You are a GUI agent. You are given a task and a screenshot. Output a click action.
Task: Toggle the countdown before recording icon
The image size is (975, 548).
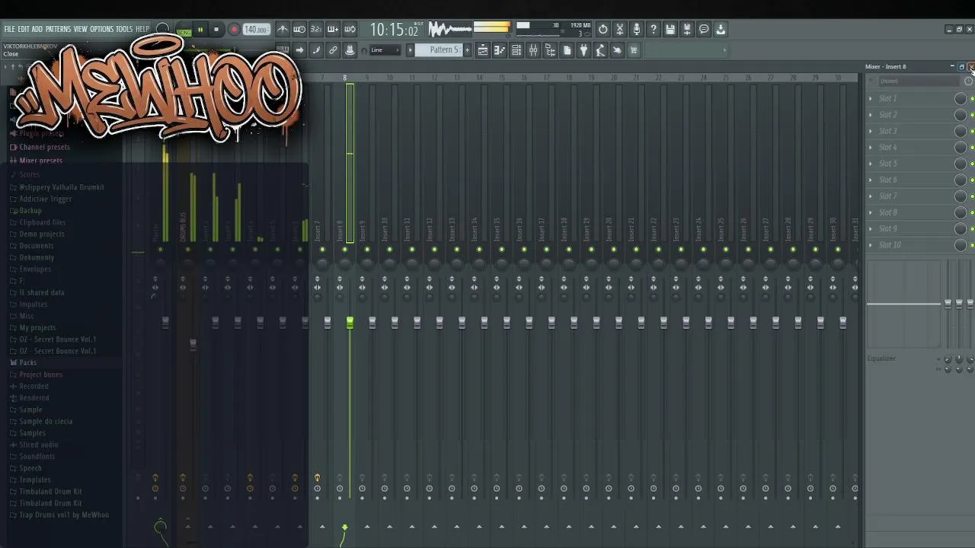click(x=316, y=30)
